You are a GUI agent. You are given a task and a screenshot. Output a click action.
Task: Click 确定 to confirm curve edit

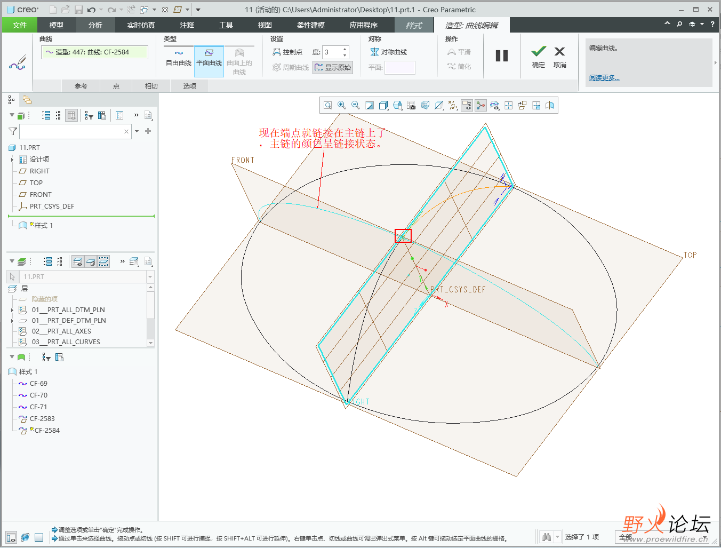(539, 57)
